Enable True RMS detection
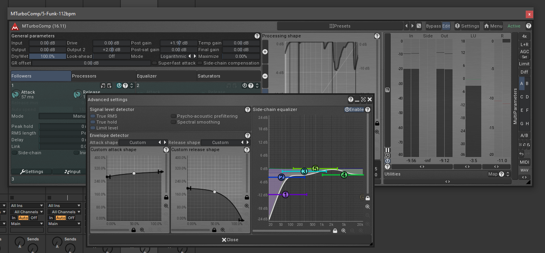 pyautogui.click(x=104, y=116)
